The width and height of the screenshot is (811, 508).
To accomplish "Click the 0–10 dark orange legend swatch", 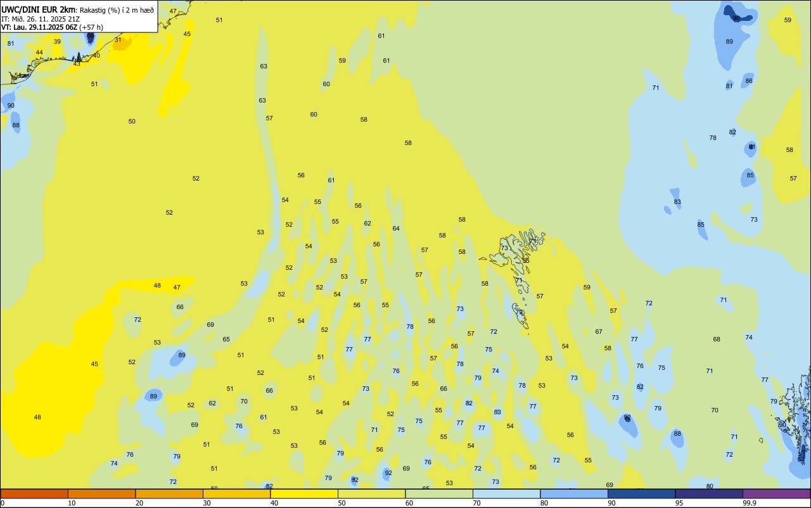I will coord(34,493).
